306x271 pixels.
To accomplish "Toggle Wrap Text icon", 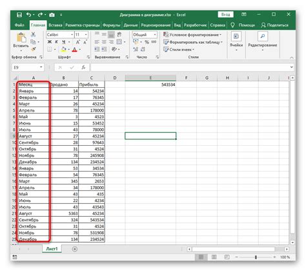I will (x=119, y=34).
